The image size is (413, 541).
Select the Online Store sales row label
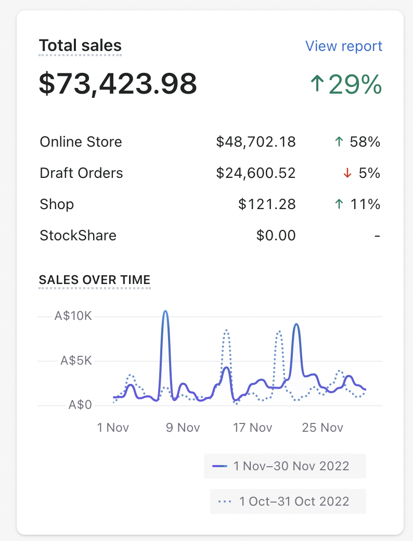pos(81,142)
